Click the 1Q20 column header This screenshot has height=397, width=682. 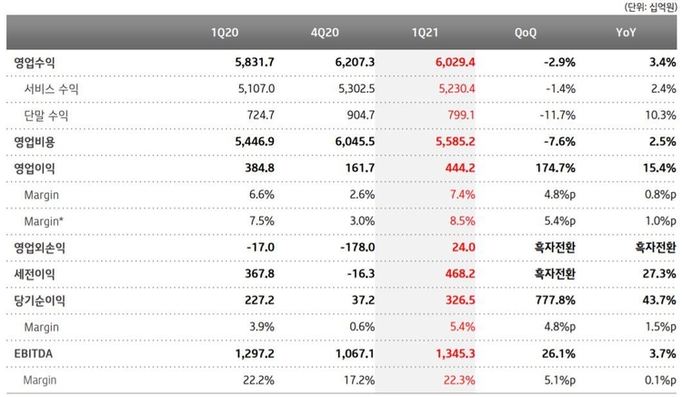(225, 32)
